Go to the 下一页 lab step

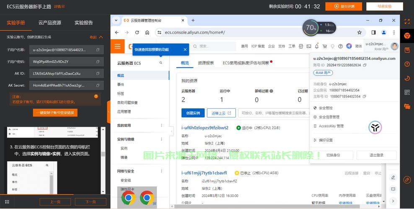pyautogui.click(x=91, y=202)
